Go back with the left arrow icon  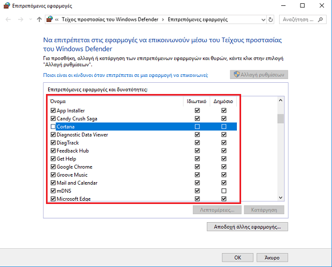[8, 20]
